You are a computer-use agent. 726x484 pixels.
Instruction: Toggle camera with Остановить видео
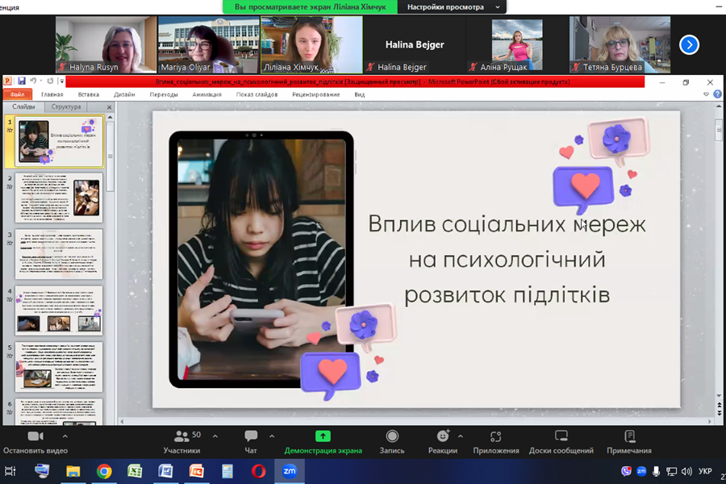pyautogui.click(x=35, y=440)
